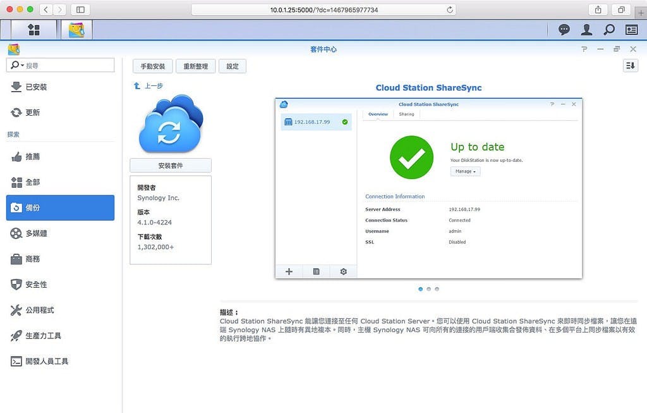Select the 全部 all packages category

click(x=60, y=182)
